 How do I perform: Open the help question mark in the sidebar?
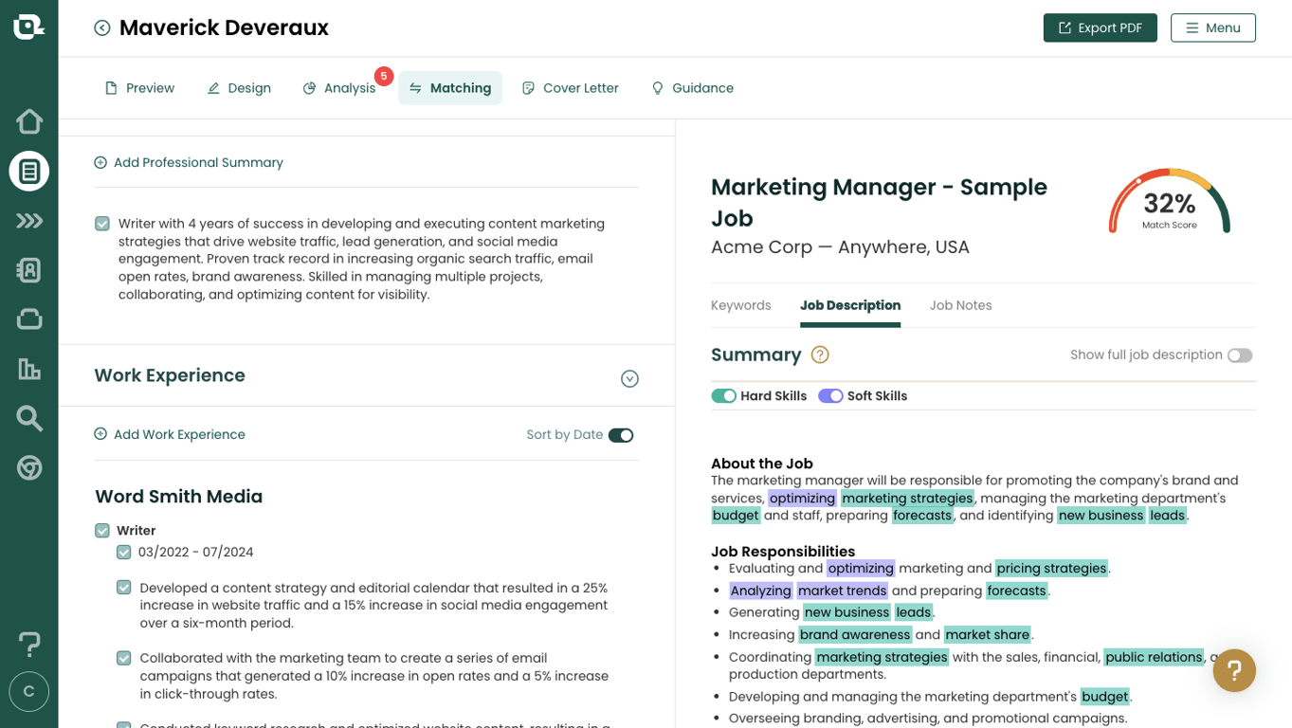tap(29, 644)
